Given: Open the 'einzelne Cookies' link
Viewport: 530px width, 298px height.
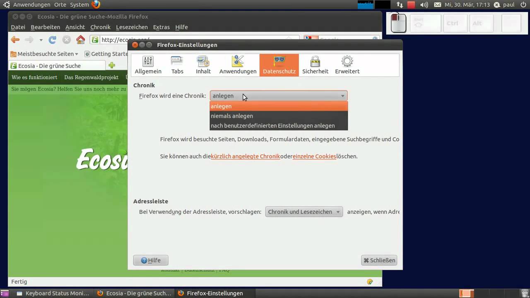Looking at the screenshot, I should coord(314,156).
